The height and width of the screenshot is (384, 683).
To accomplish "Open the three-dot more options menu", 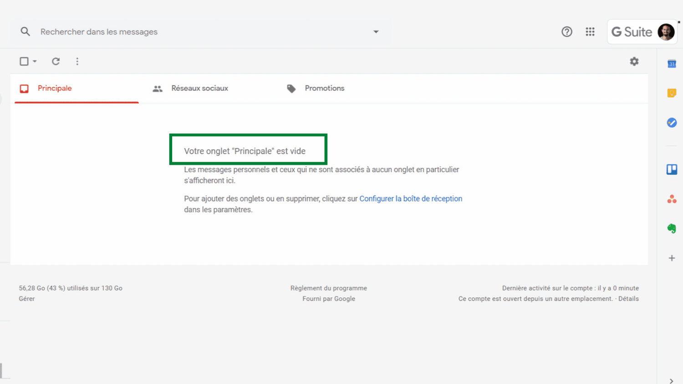I will click(x=77, y=61).
